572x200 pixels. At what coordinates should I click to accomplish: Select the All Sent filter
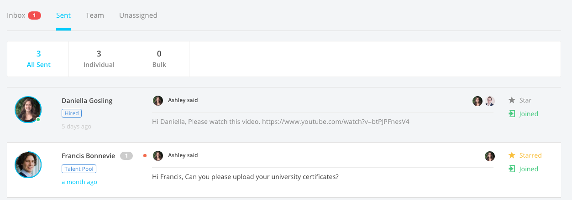(x=38, y=59)
